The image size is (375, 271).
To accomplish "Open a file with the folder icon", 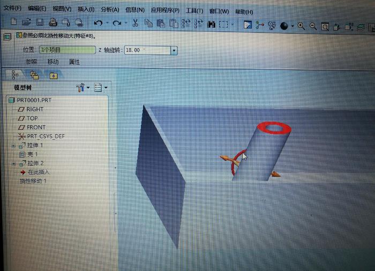I will pyautogui.click(x=26, y=22).
